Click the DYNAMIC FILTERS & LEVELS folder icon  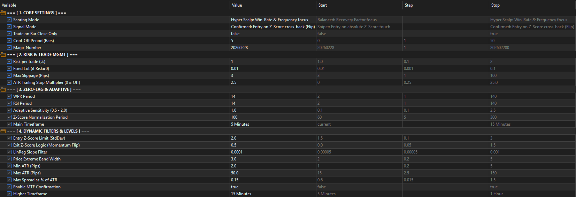[3, 131]
